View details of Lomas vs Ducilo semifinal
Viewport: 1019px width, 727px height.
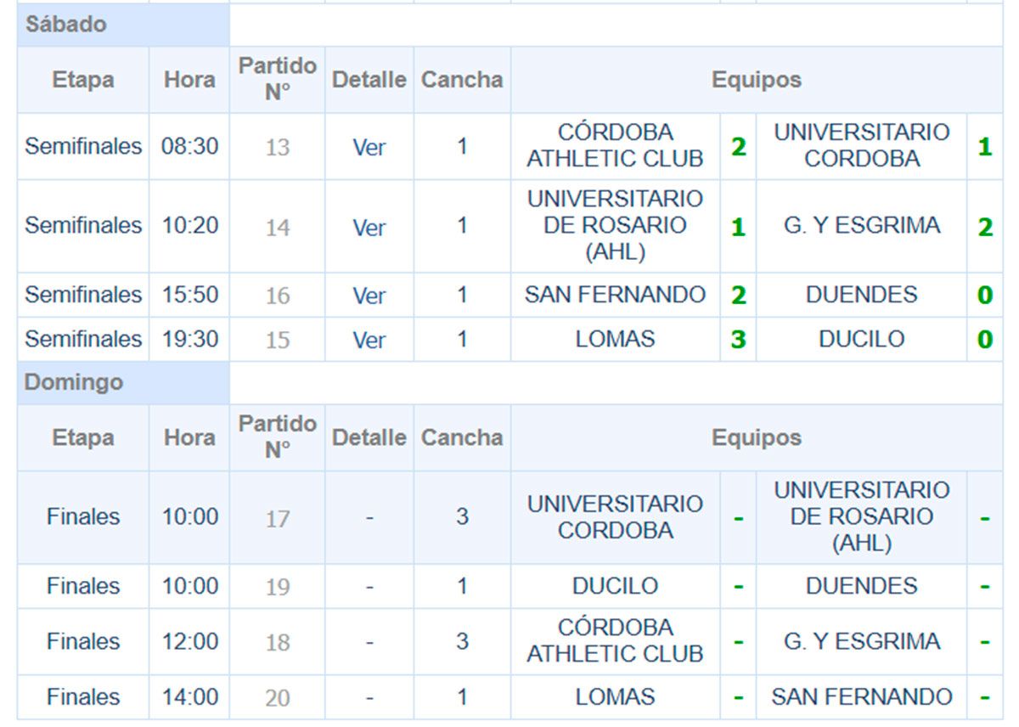[369, 340]
